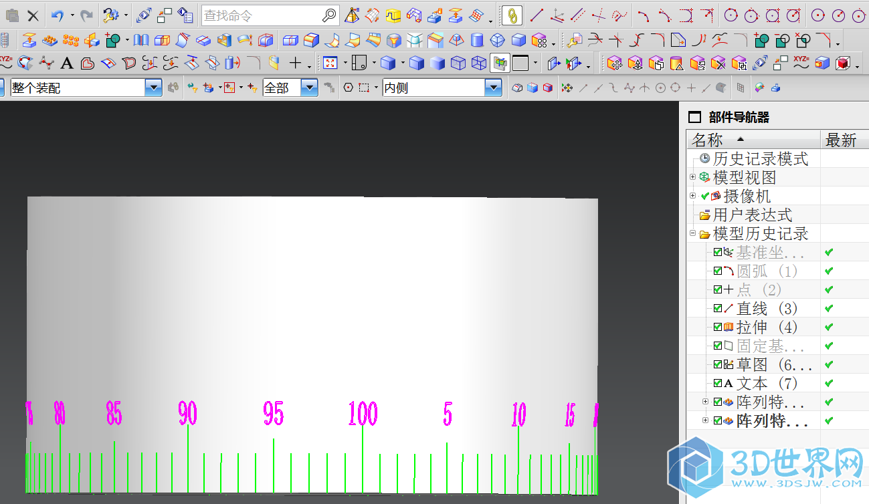Expand the 摄像机 node
The width and height of the screenshot is (869, 504).
pos(693,196)
